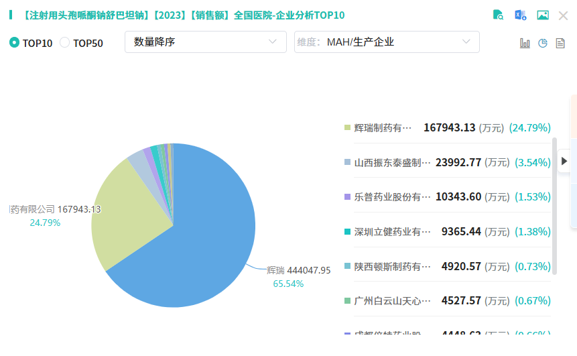Open the 维度 MAH/生产企业 dropdown
Viewport: 577px width, 356px height.
click(x=387, y=42)
